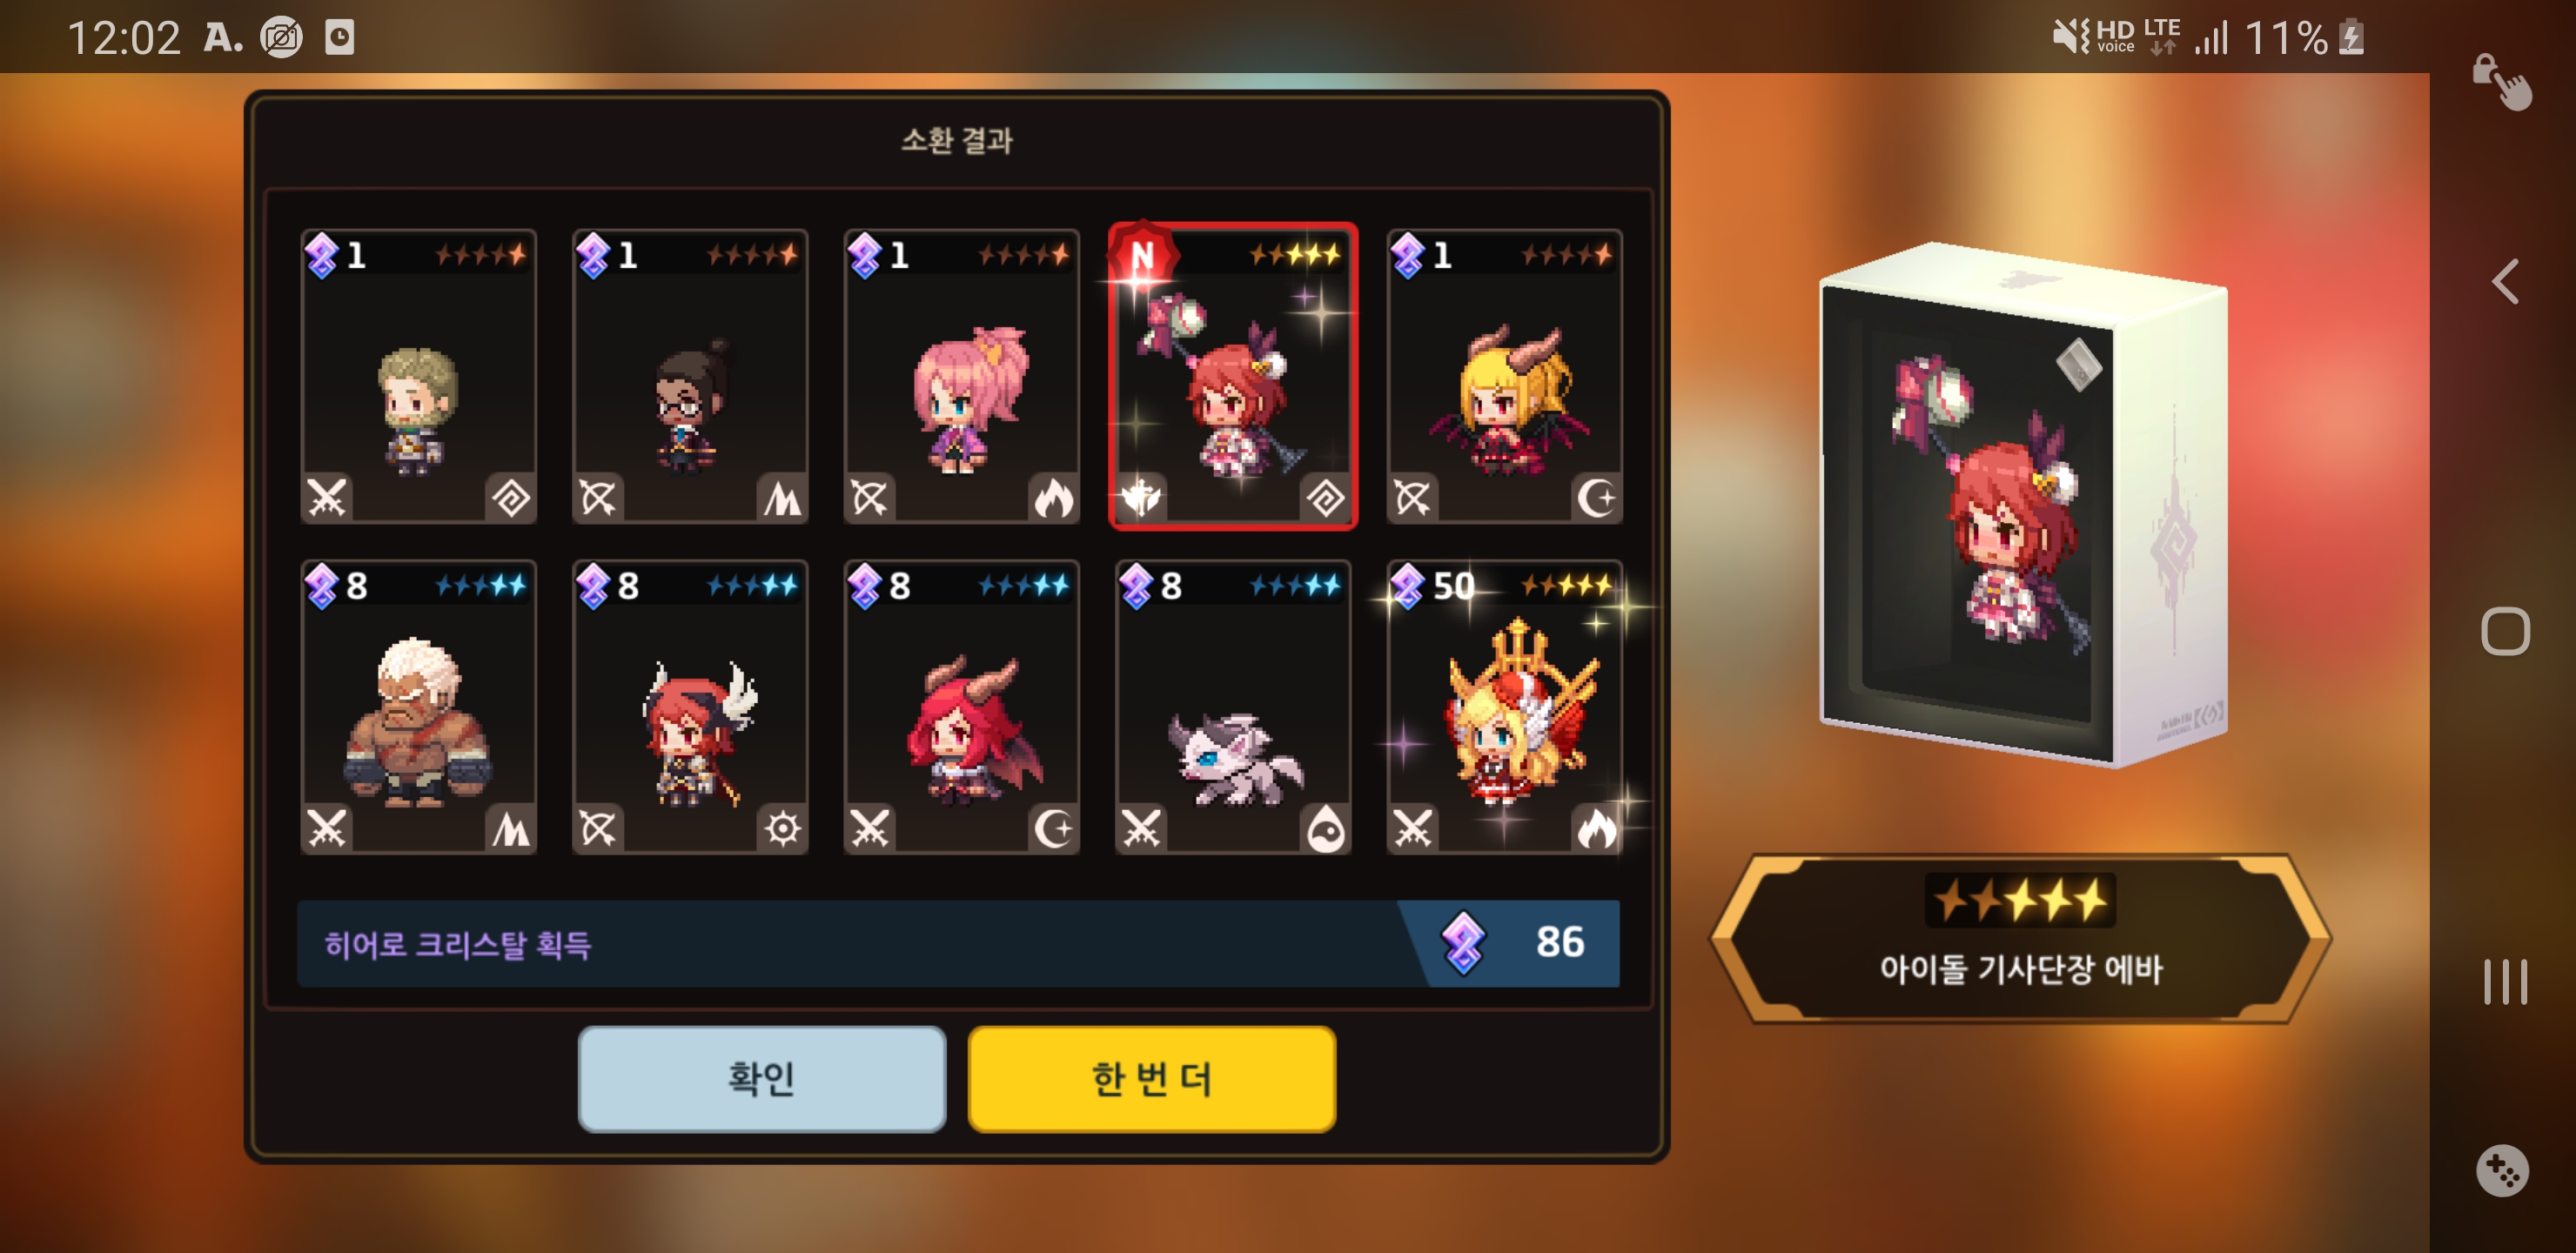Tap the light sun element icon on winged-helmet card
The image size is (2576, 1253).
pos(782,828)
